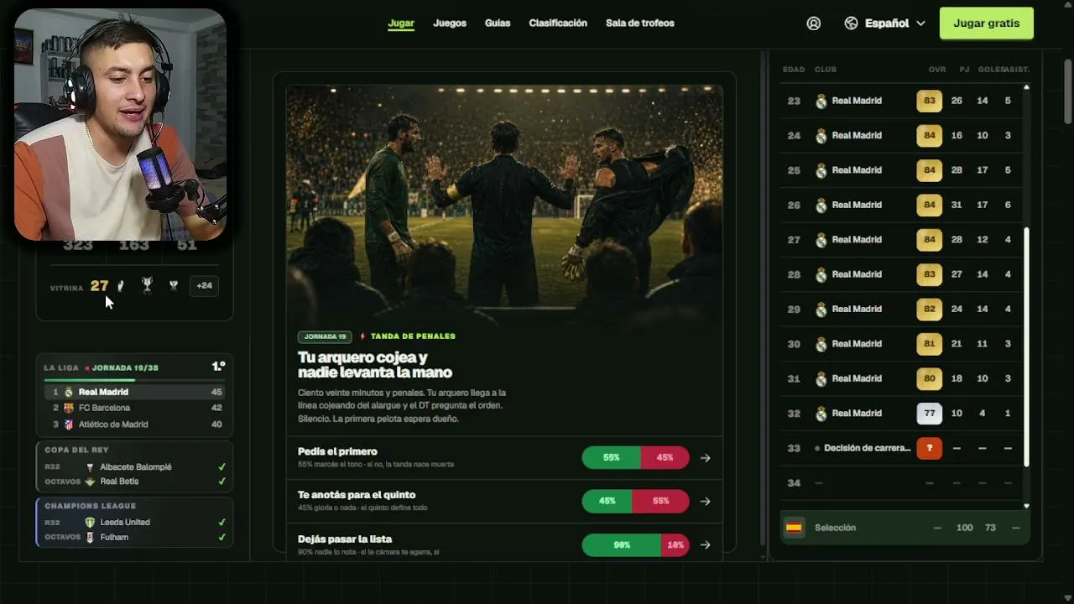Click the Real Madrid crest in age 23 row
This screenshot has width=1074, height=604.
pos(821,101)
